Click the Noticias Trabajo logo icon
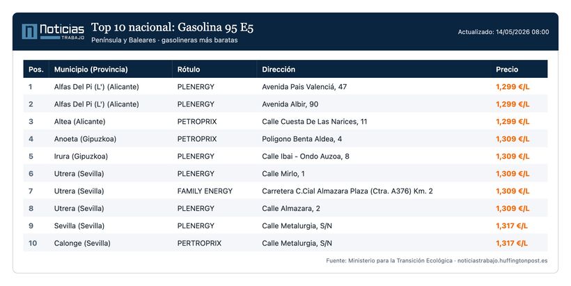571x286 pixels. tap(29, 31)
